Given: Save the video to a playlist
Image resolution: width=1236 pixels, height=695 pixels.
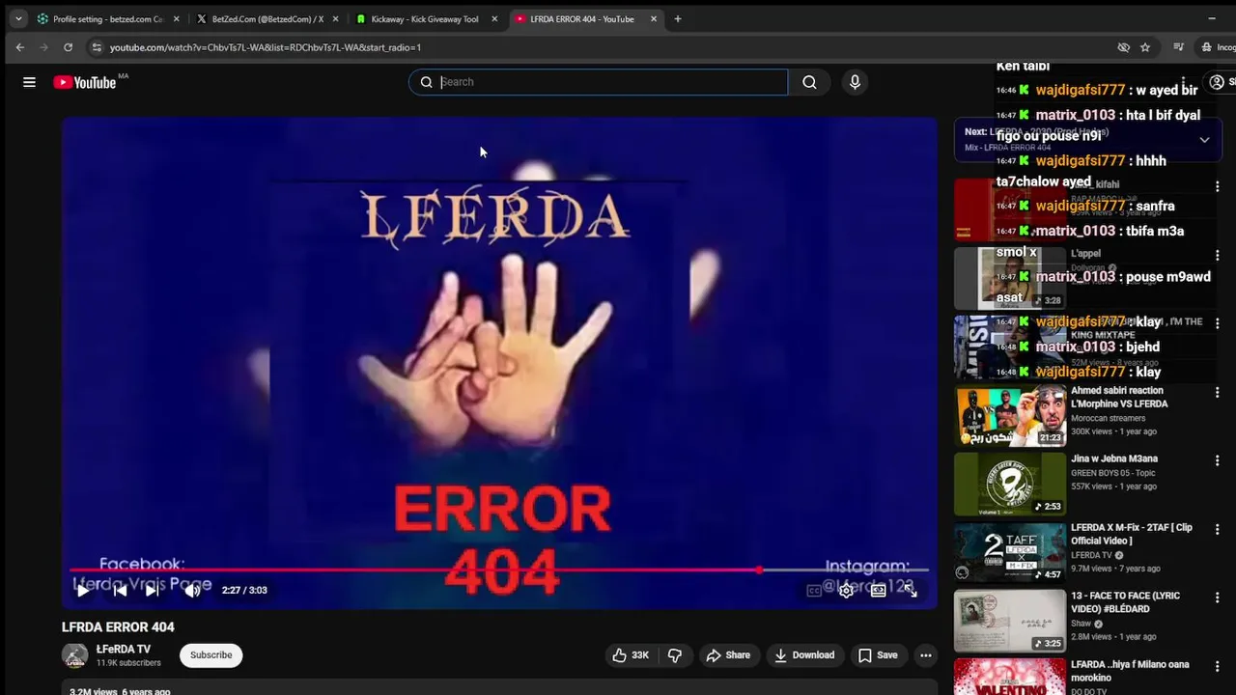Looking at the screenshot, I should [x=878, y=655].
